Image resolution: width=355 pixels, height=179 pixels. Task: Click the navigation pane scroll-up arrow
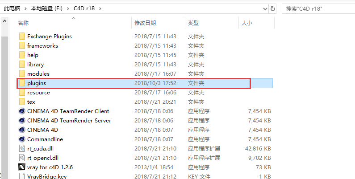(4, 21)
